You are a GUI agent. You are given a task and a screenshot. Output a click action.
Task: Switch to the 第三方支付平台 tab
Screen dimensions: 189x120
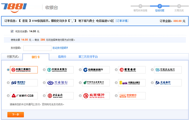88,57
